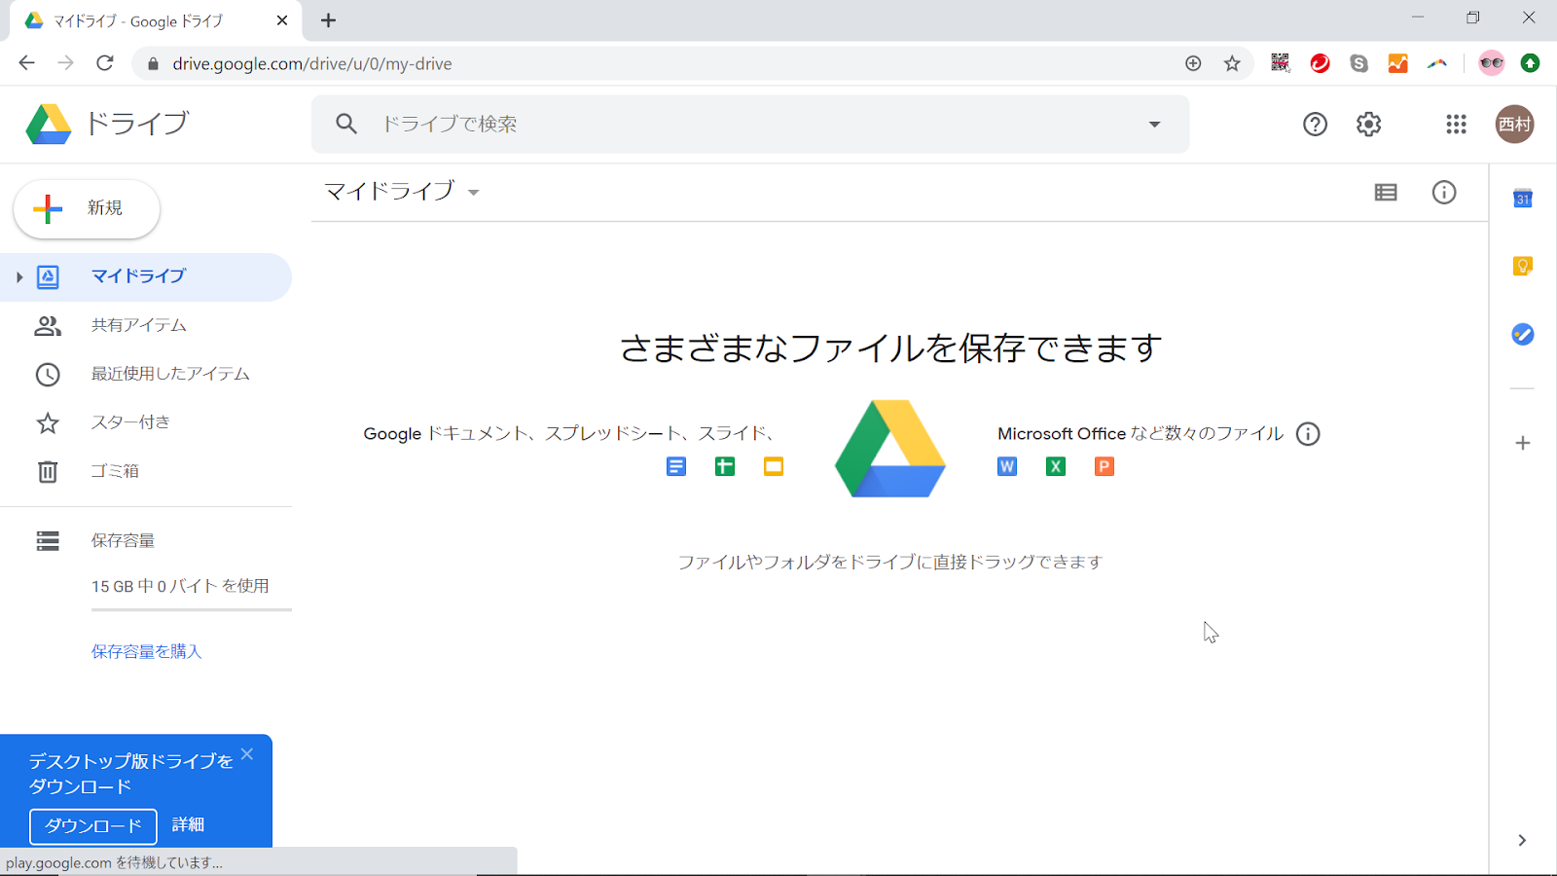Viewport: 1557px width, 876px height.
Task: Focus the ドライブで検索 search field
Action: 749,124
